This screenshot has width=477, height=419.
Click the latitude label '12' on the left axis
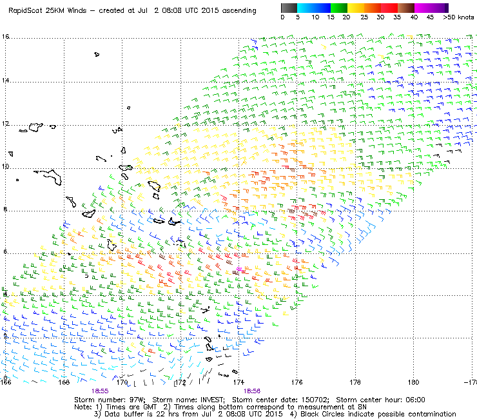pyautogui.click(x=5, y=124)
